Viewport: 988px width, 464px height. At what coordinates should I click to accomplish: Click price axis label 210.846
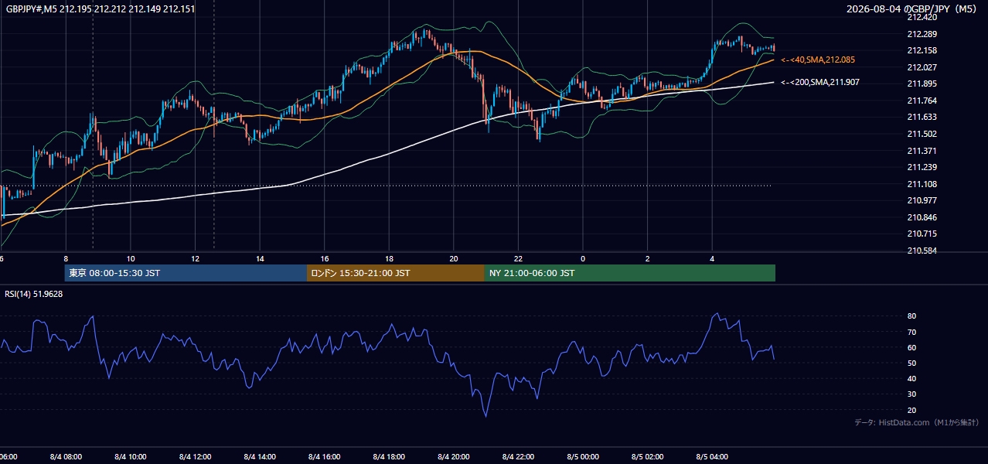pos(922,217)
